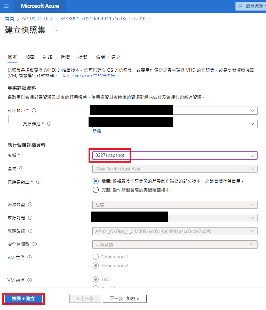Click the search magnifier icon
The image size is (266, 310).
tap(241, 6)
